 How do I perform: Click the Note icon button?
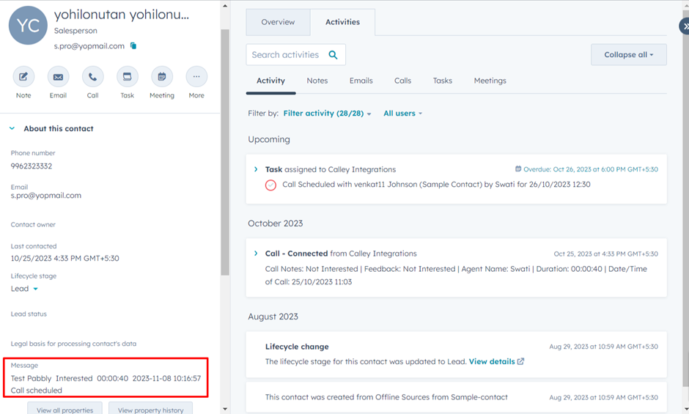click(x=23, y=77)
